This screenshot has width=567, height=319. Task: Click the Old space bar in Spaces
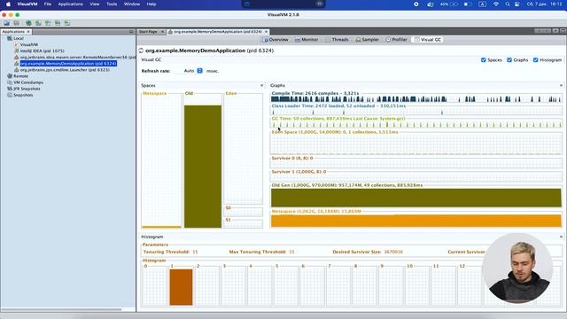coord(203,167)
